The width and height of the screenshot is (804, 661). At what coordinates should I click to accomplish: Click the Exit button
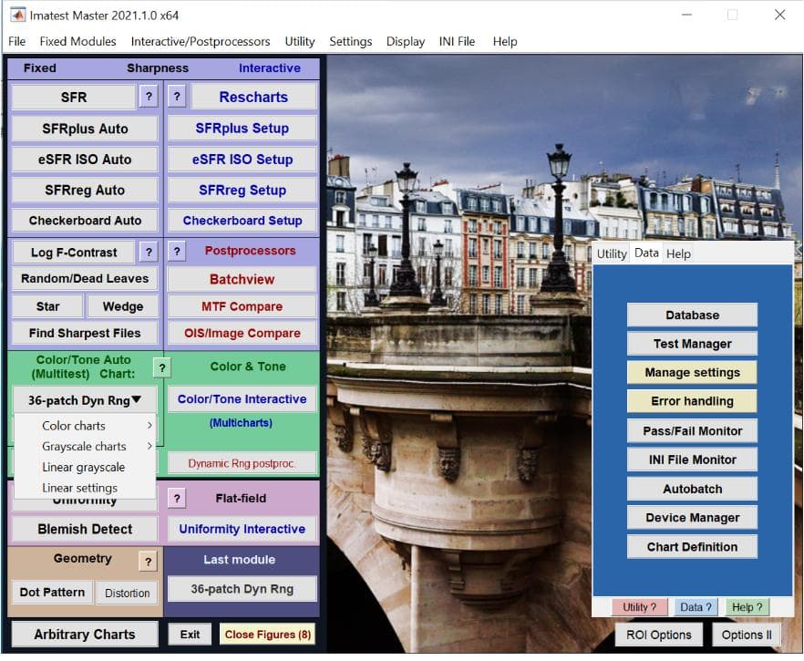click(x=190, y=635)
